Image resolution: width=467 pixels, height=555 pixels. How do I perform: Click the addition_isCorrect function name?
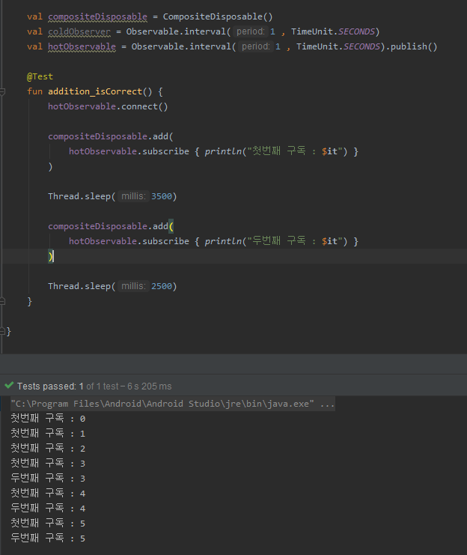click(95, 91)
